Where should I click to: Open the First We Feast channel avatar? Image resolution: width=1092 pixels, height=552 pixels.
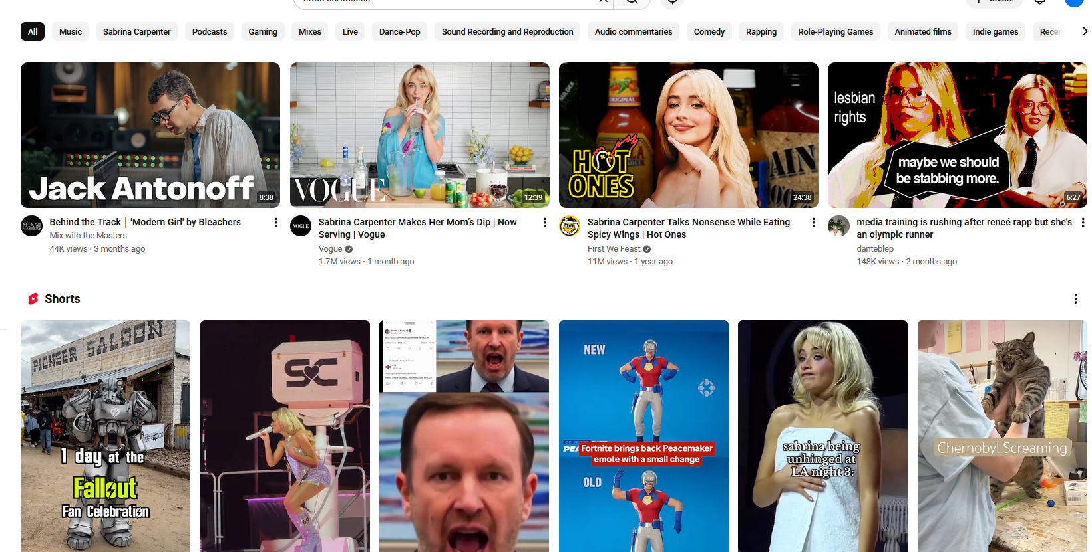[x=570, y=226]
